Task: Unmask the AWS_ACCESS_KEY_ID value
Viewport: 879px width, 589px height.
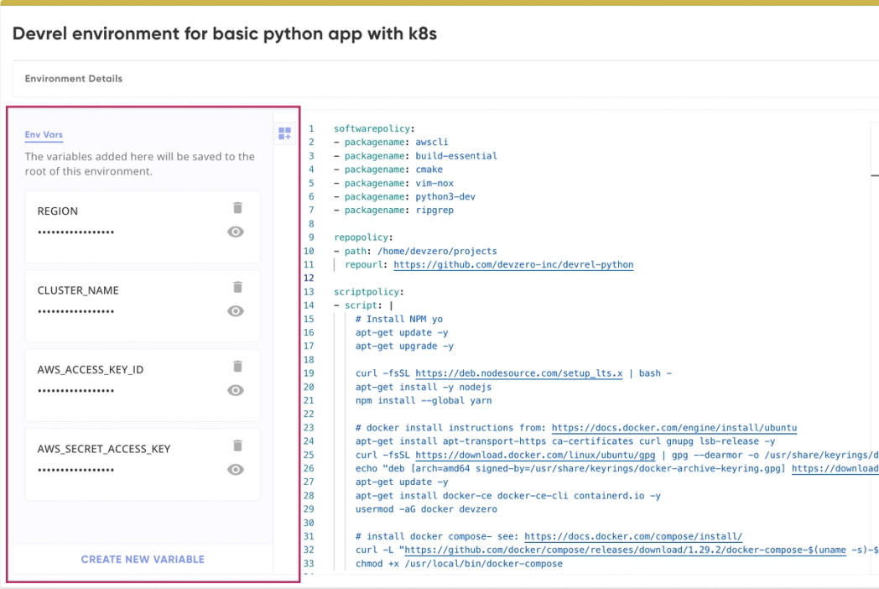Action: click(236, 390)
